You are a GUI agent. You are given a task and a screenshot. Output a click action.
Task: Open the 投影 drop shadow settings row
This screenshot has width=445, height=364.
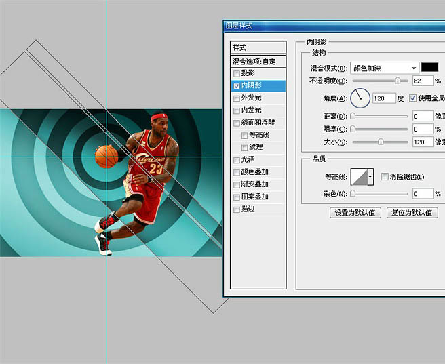[x=258, y=73]
